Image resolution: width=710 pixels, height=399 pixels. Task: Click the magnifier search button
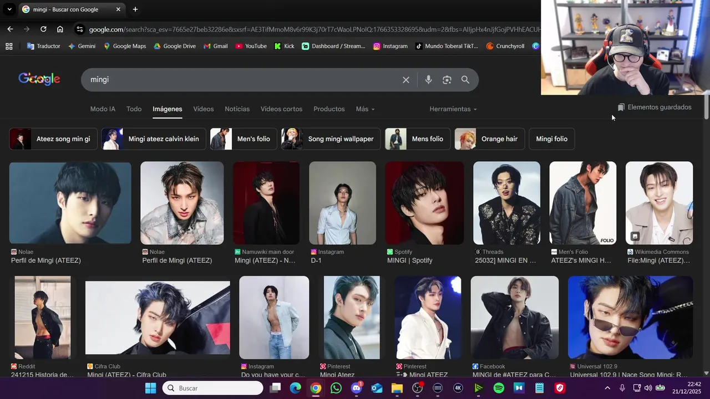point(465,80)
